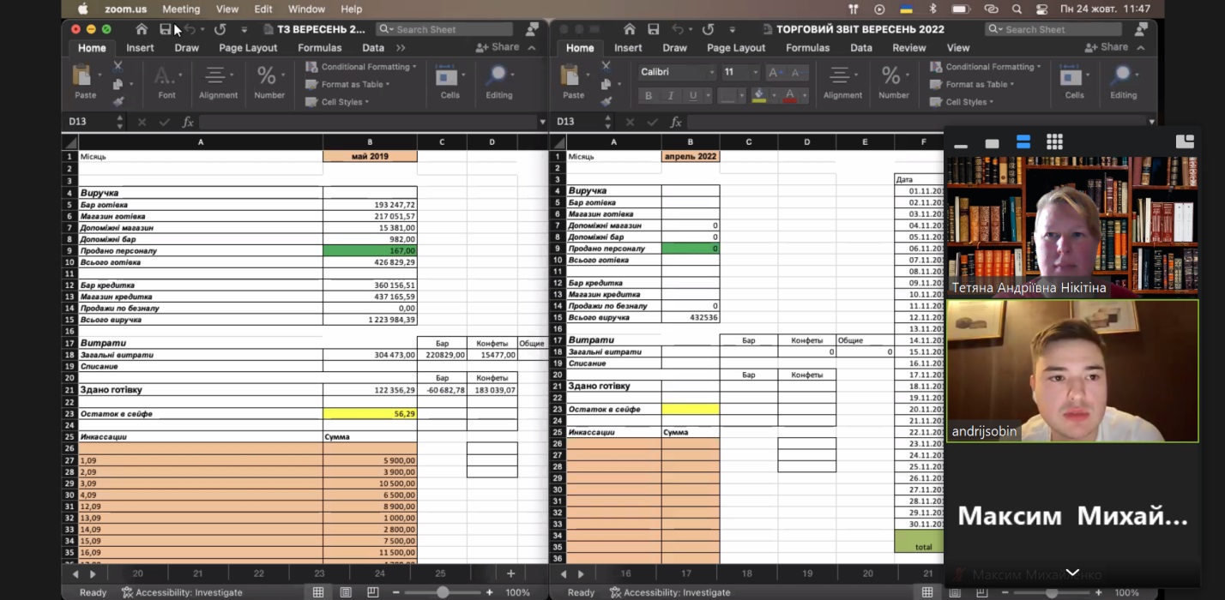
Task: Open the Formulas tab in left workbook
Action: pyautogui.click(x=319, y=48)
